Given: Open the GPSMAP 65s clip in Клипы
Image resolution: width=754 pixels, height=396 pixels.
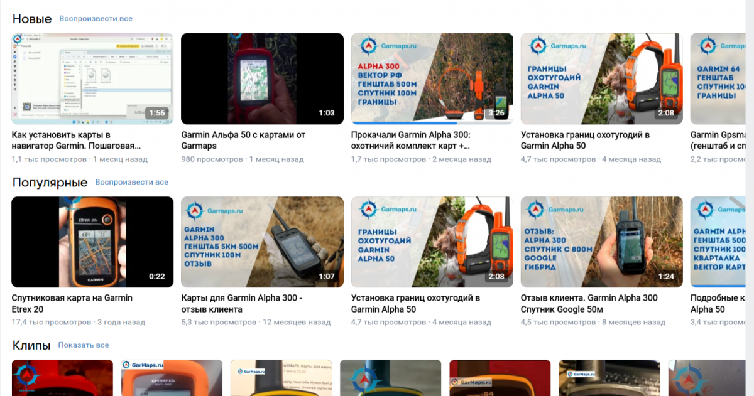Looking at the screenshot, I should (x=172, y=378).
